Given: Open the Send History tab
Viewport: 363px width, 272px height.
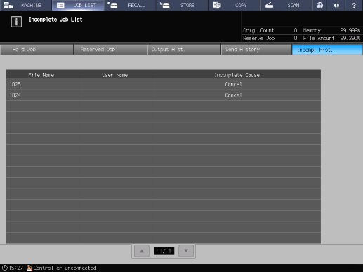Looking at the screenshot, I should click(x=256, y=50).
